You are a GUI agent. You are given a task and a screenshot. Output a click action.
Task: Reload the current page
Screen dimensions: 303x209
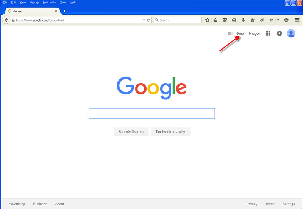tap(148, 20)
